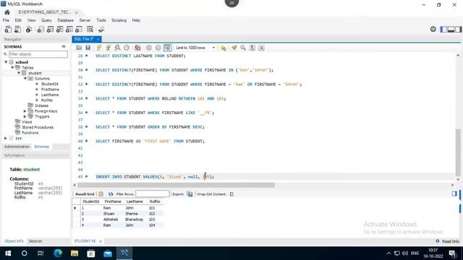Click the create new stored procedure icon
Viewport: 463px width, 260px height.
[x=69, y=29]
